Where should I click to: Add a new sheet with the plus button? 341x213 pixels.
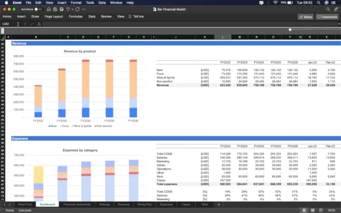click(219, 204)
